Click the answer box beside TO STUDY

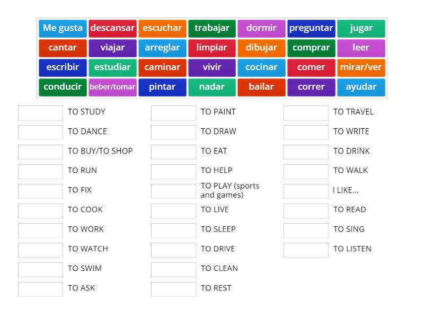tap(40, 112)
